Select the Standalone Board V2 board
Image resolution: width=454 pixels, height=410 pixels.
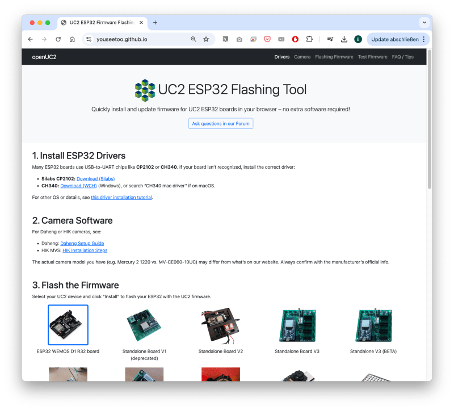click(x=221, y=325)
